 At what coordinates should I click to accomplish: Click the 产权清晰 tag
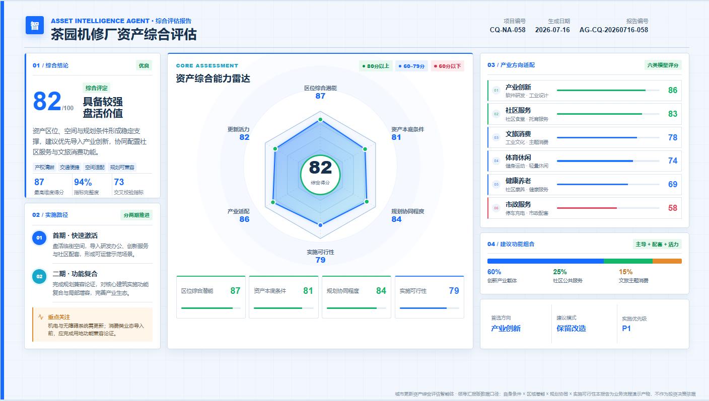click(x=44, y=168)
